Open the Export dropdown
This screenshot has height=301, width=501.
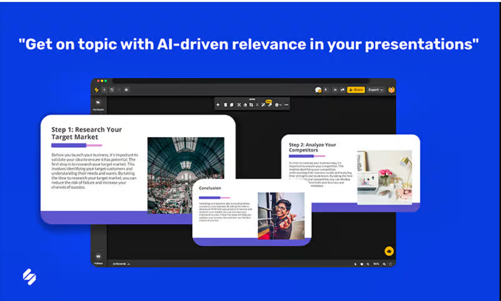(376, 90)
